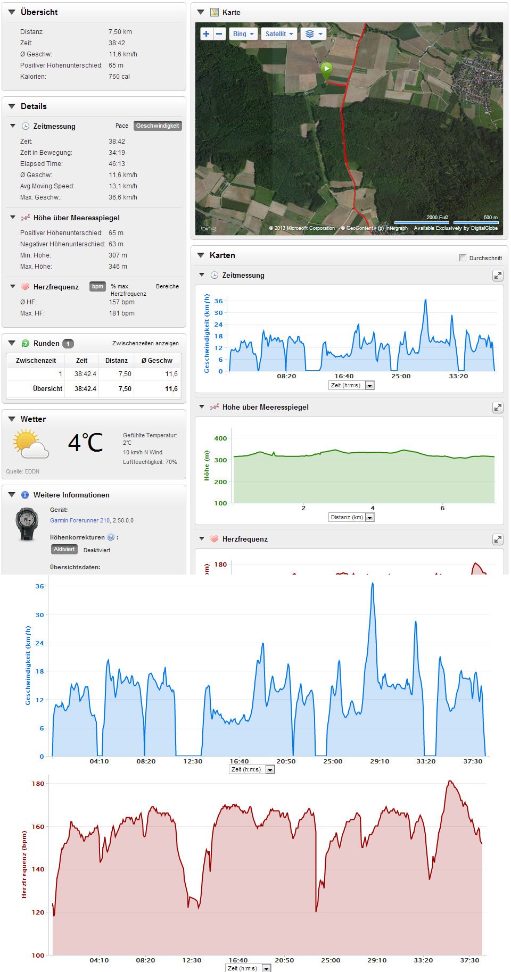This screenshot has height=972, width=511.
Task: Click the clock icon next to Zeitmessung in Details
Action: pos(25,126)
